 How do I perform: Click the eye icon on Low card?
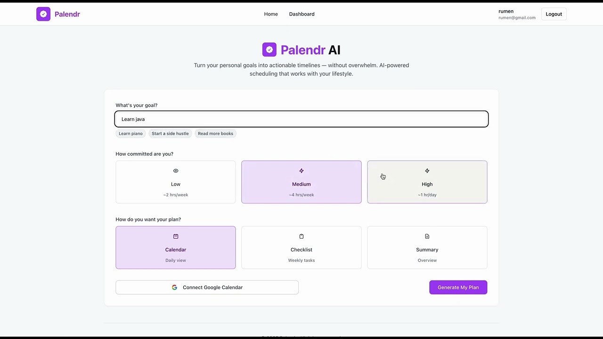coord(176,171)
